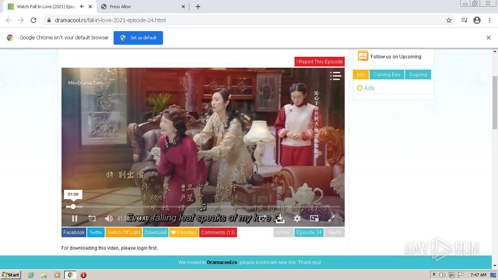This screenshot has width=498, height=280.
Task: Select the Ads sidebar tab
Action: click(x=361, y=75)
